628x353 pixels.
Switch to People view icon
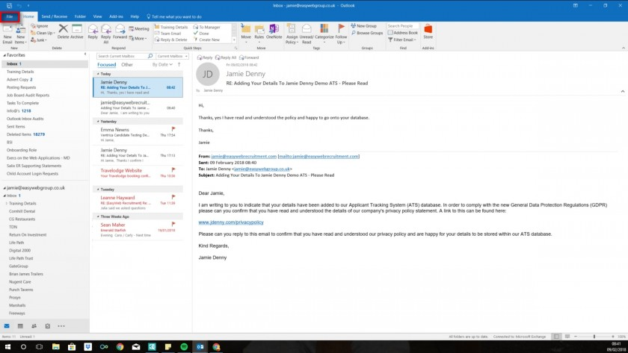pyautogui.click(x=34, y=326)
